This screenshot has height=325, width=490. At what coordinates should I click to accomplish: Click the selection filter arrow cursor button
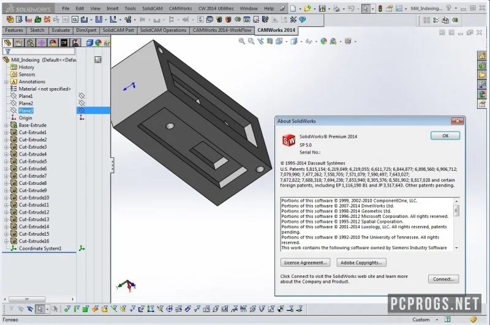40,309
